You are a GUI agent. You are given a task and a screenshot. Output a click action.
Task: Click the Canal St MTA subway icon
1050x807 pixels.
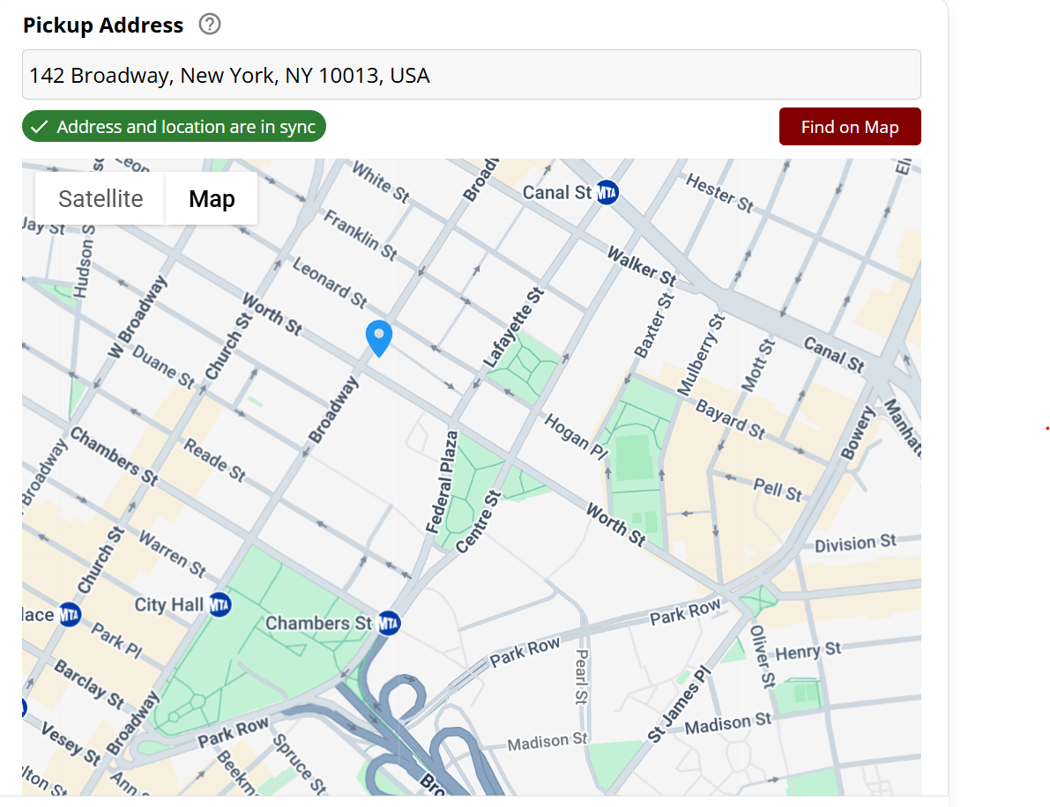607,193
